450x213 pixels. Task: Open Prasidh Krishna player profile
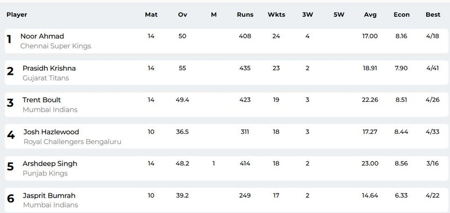pos(49,69)
